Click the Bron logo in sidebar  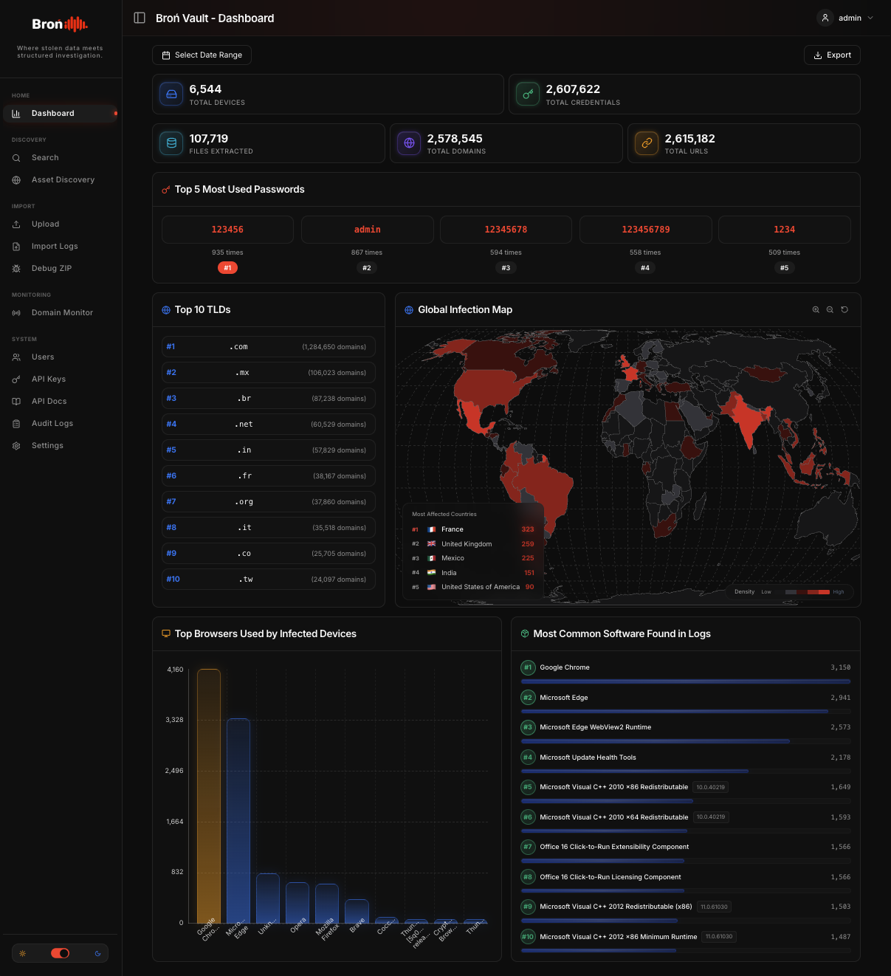click(60, 24)
